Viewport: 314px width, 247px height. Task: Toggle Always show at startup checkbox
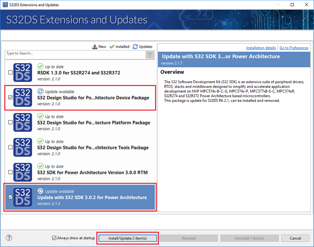tap(54, 238)
